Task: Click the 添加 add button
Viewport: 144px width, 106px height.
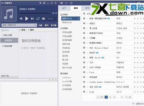Action: [x=22, y=30]
